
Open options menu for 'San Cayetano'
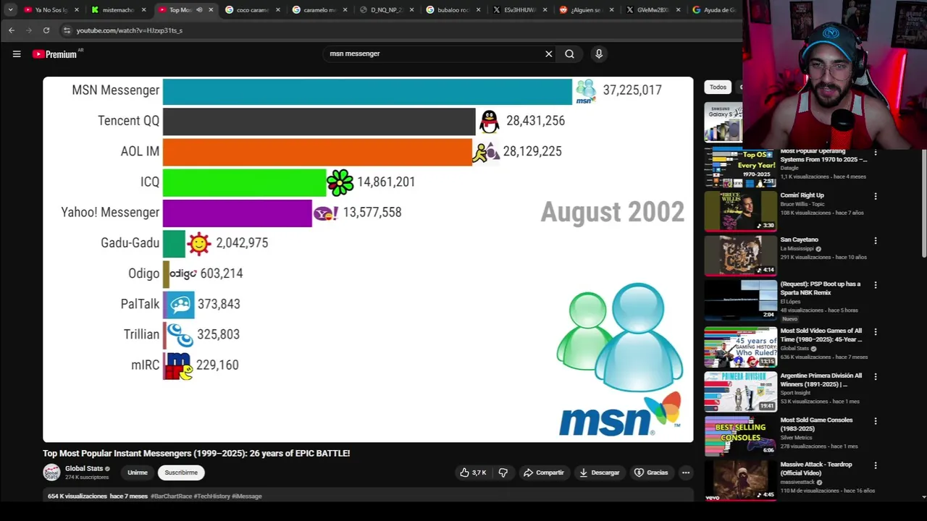click(x=876, y=240)
